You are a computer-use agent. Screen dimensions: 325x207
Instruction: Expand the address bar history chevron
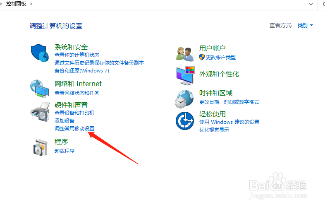311,4
